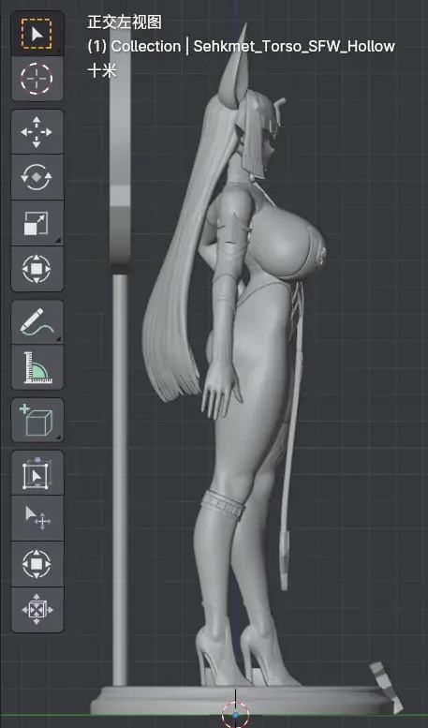Select the Select Box tool
Viewport: 428px width, 728px height.
pos(37,34)
